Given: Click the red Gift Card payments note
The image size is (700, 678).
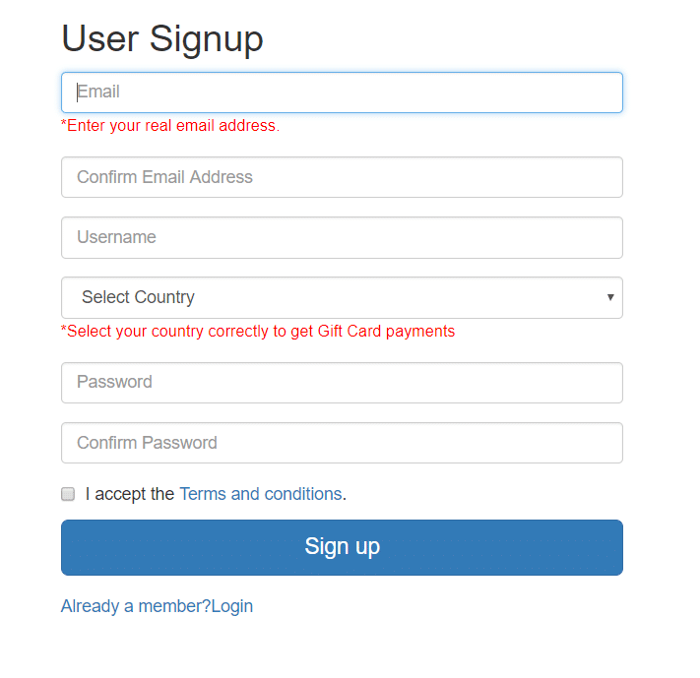Looking at the screenshot, I should click(x=258, y=332).
